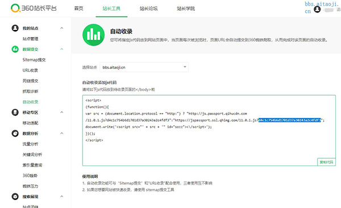
Task: Select 自动收录 sidebar item
Action: click(x=31, y=101)
